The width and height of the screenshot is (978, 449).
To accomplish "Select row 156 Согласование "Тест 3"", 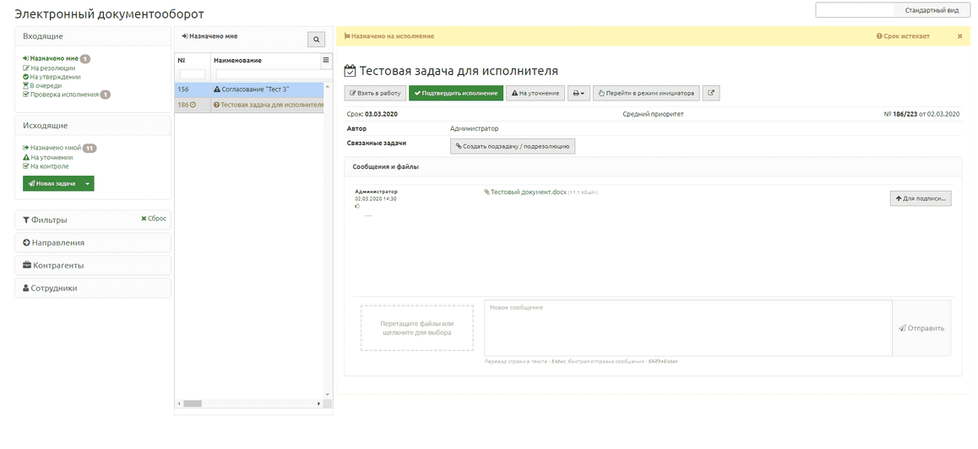I will pyautogui.click(x=249, y=89).
